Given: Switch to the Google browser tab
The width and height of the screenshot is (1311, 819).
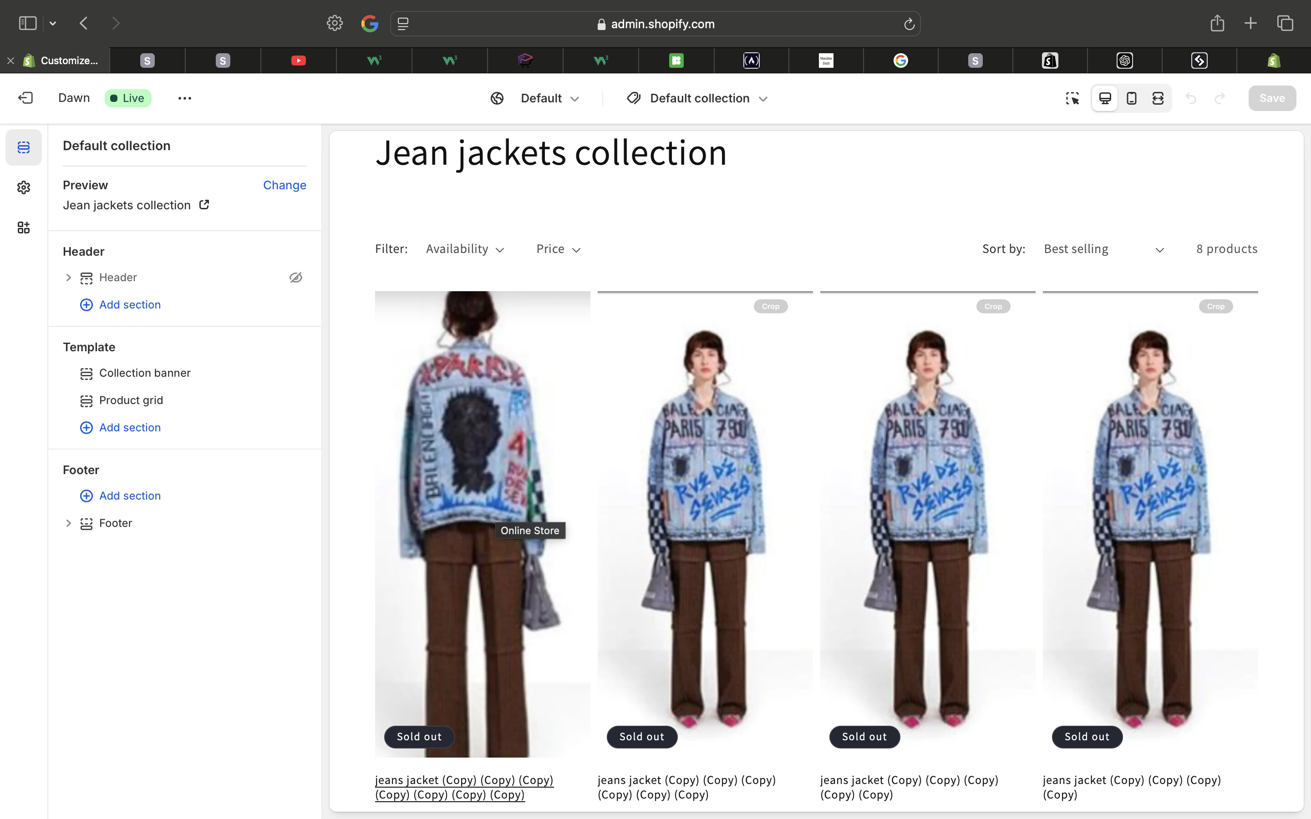Looking at the screenshot, I should (x=900, y=61).
